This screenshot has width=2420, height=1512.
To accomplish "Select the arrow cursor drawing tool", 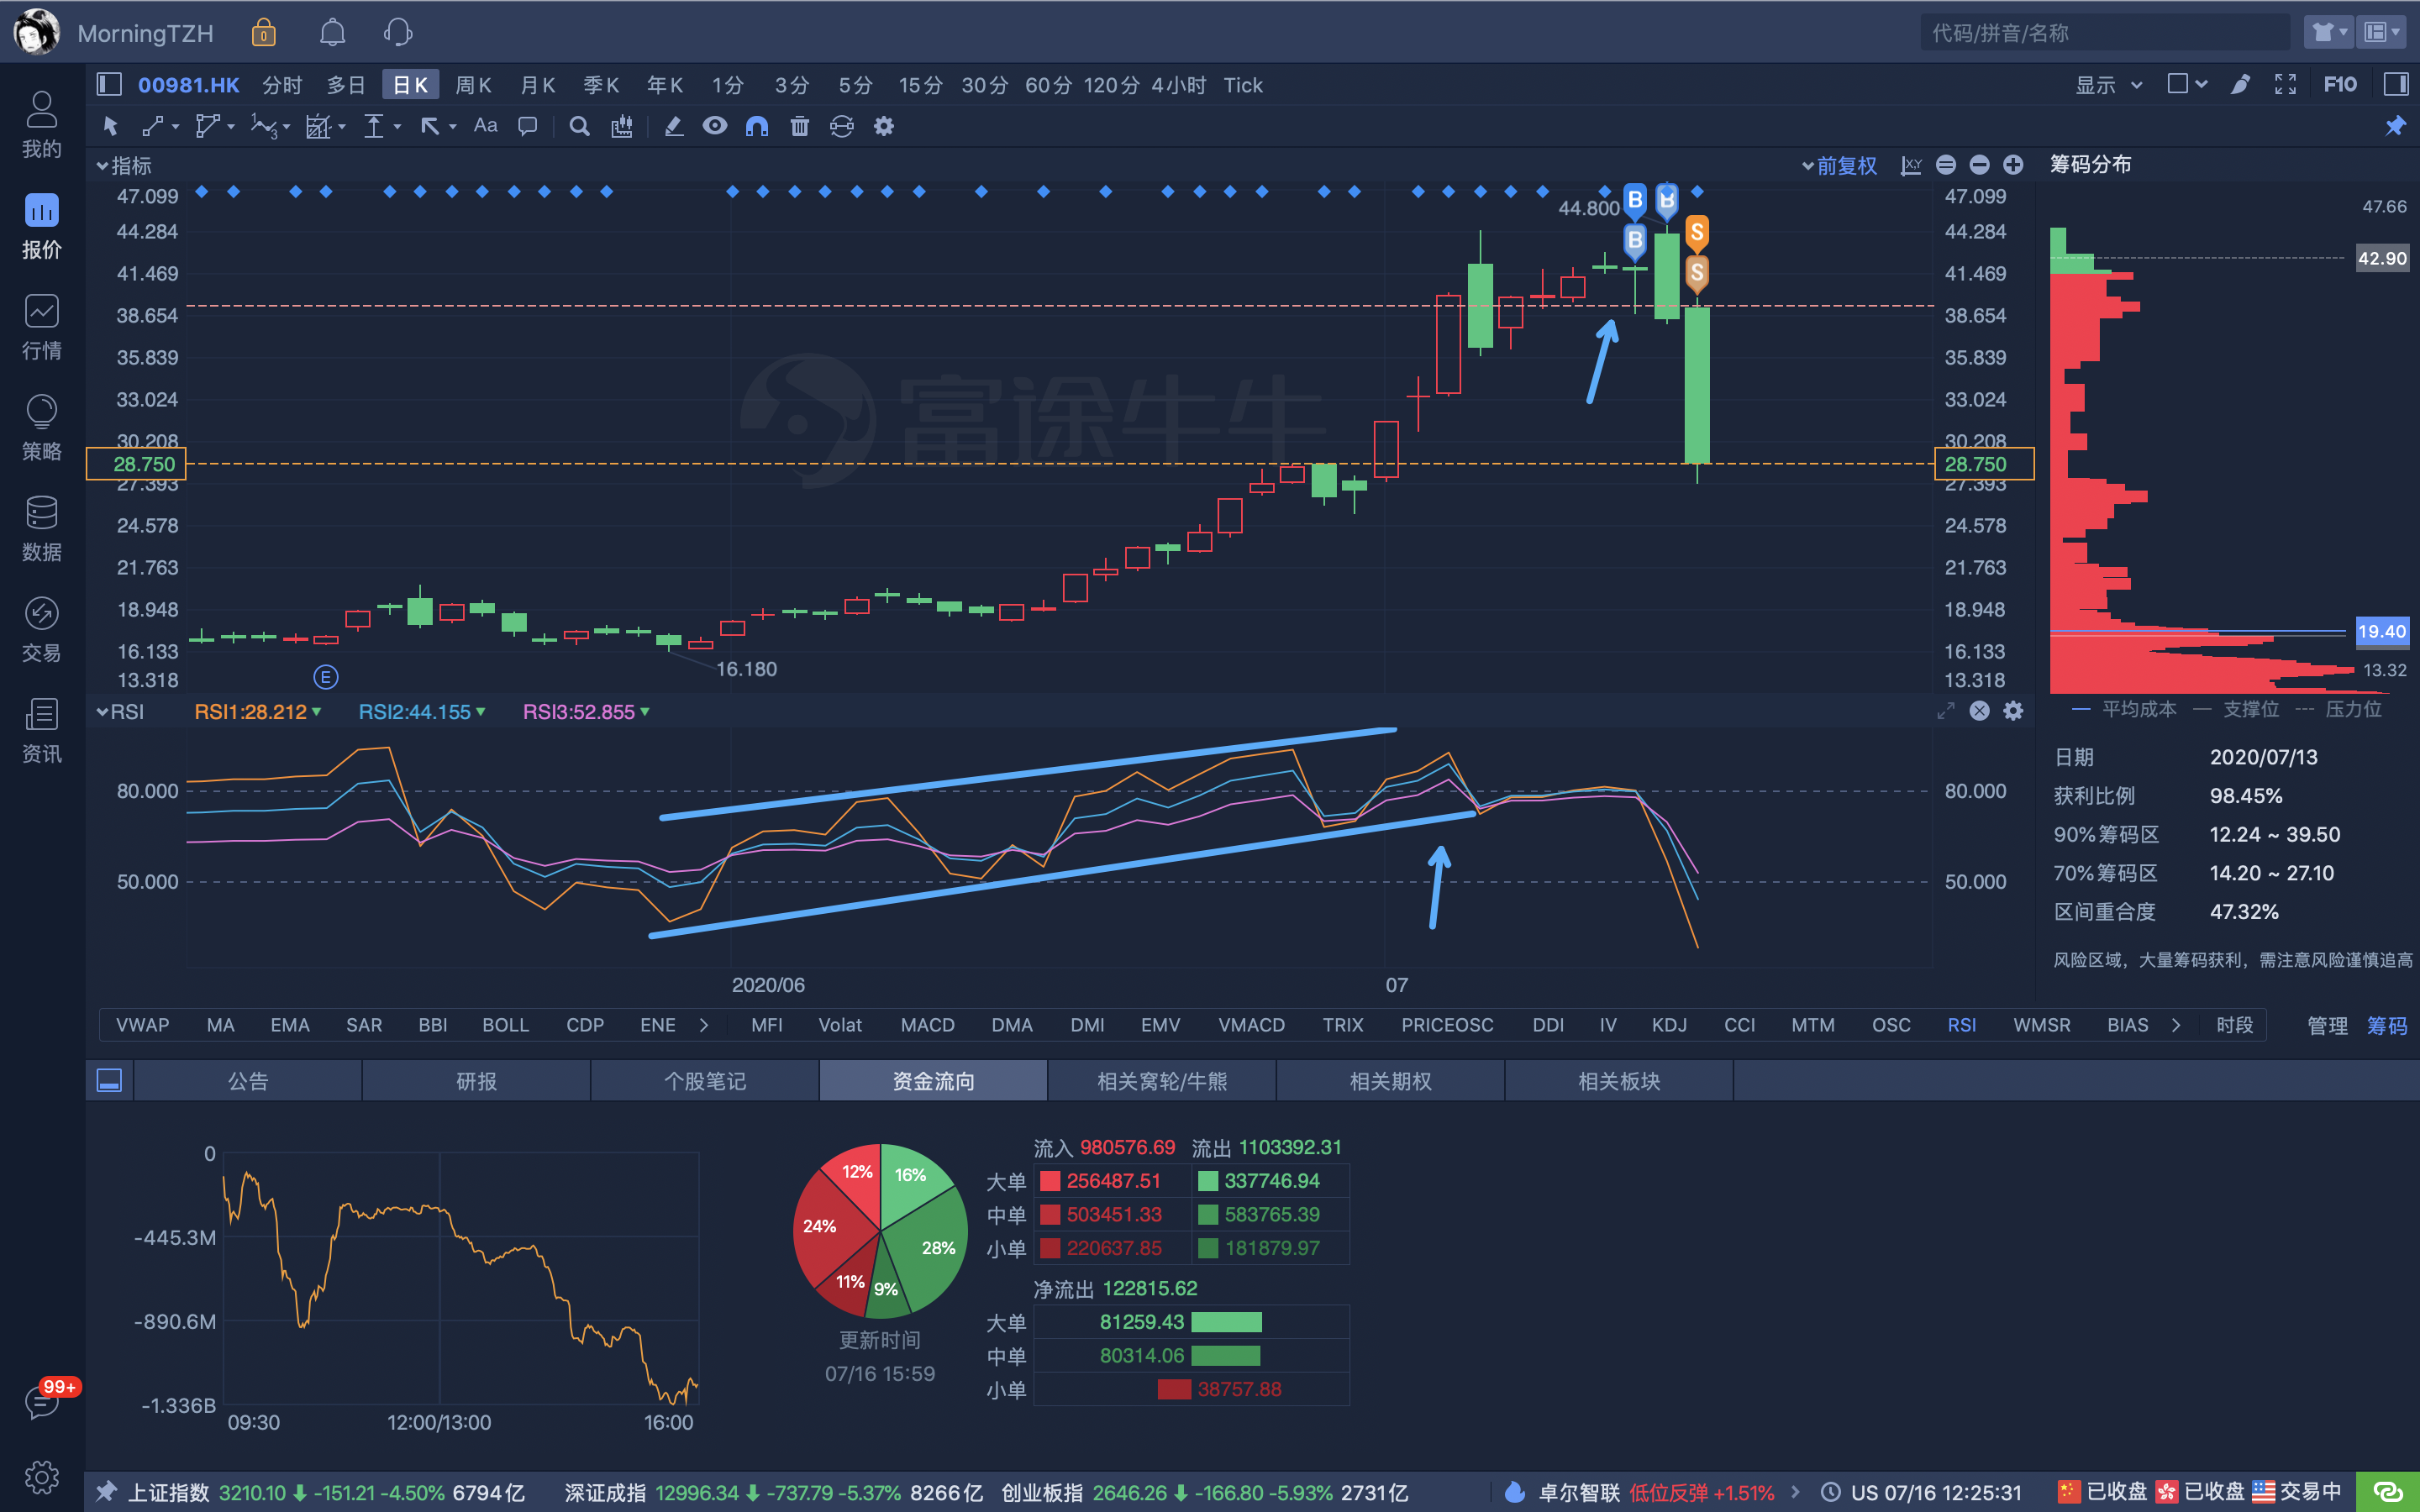I will (111, 126).
